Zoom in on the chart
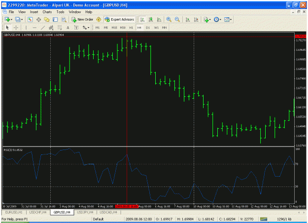Screen dimensions: 308x223 (x=169, y=19)
